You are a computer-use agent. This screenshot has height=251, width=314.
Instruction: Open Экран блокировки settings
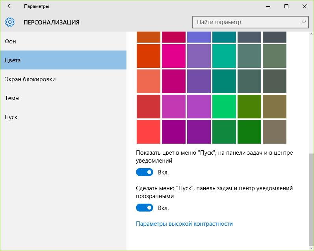click(x=63, y=79)
